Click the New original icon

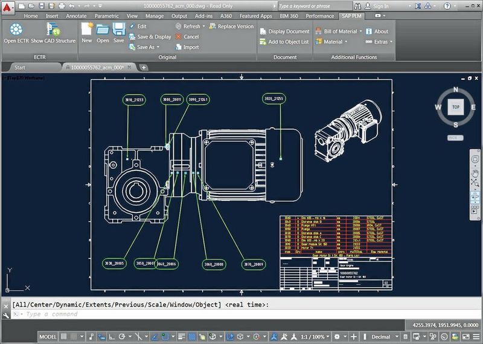(x=87, y=29)
